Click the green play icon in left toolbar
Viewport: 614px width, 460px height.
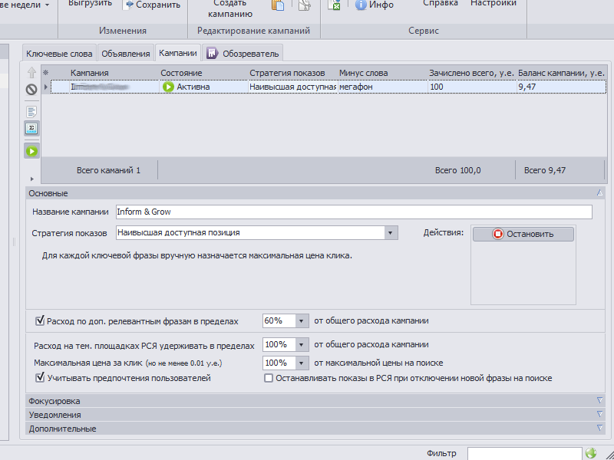click(x=31, y=151)
